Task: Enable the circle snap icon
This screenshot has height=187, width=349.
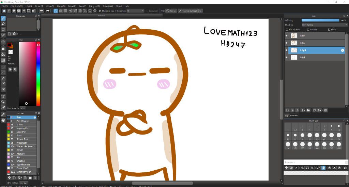Action: (80, 11)
